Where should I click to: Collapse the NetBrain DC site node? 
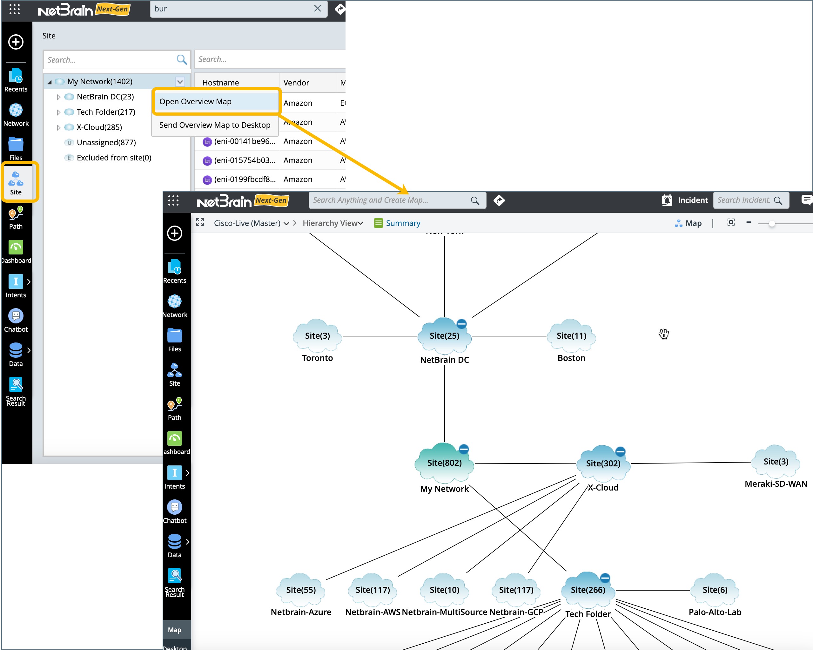coord(461,324)
